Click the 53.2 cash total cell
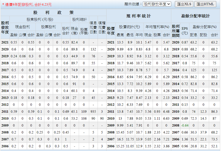Image resolution: width=221 pixels, height=151 pixels. (74, 118)
